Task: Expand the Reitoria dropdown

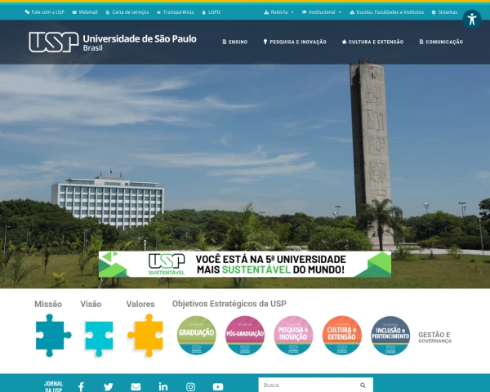Action: 278,12
